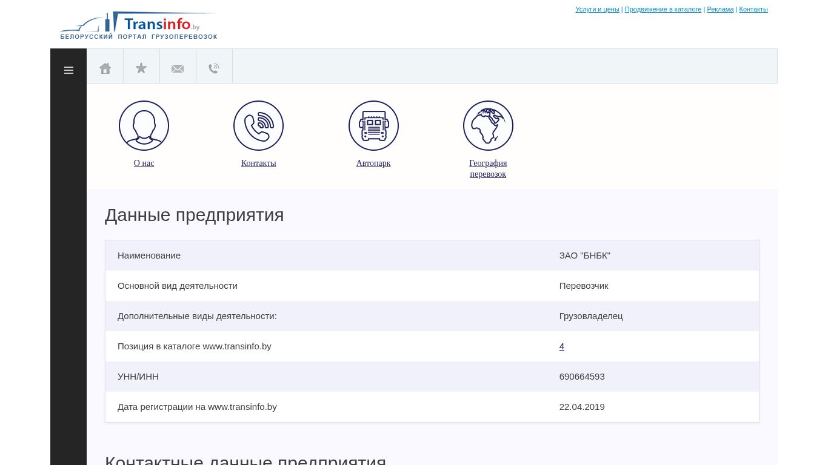Click the УНН/ИНН value 690664593
This screenshot has height=465, width=828.
(582, 377)
